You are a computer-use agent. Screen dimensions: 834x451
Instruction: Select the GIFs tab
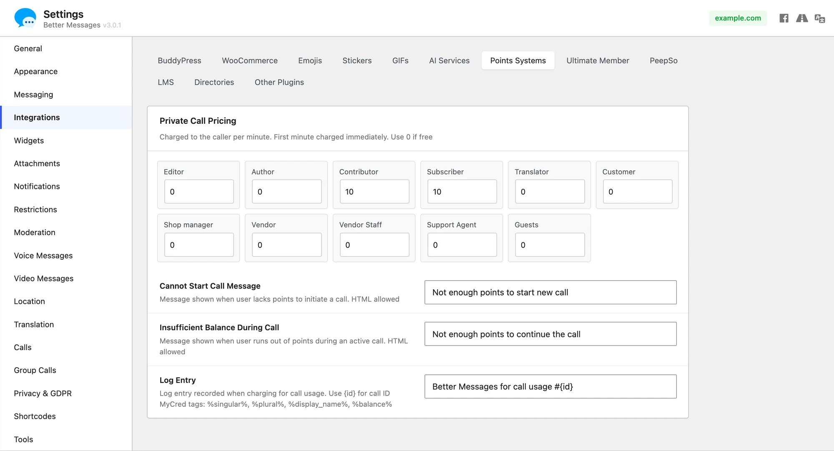pyautogui.click(x=400, y=60)
